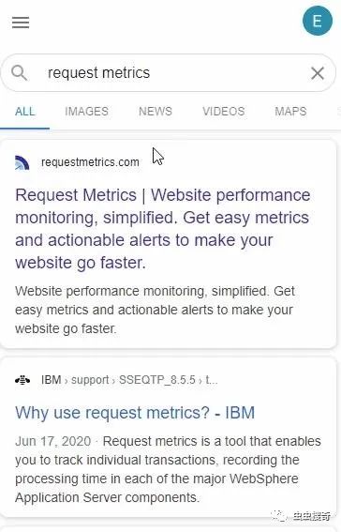Open Request Metrics website performance monitoring result

pyautogui.click(x=163, y=229)
